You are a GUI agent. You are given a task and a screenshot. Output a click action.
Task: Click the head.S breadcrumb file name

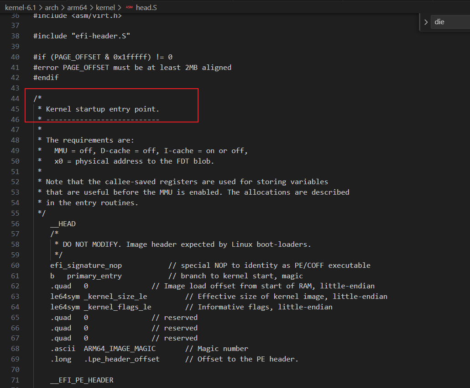pos(146,8)
